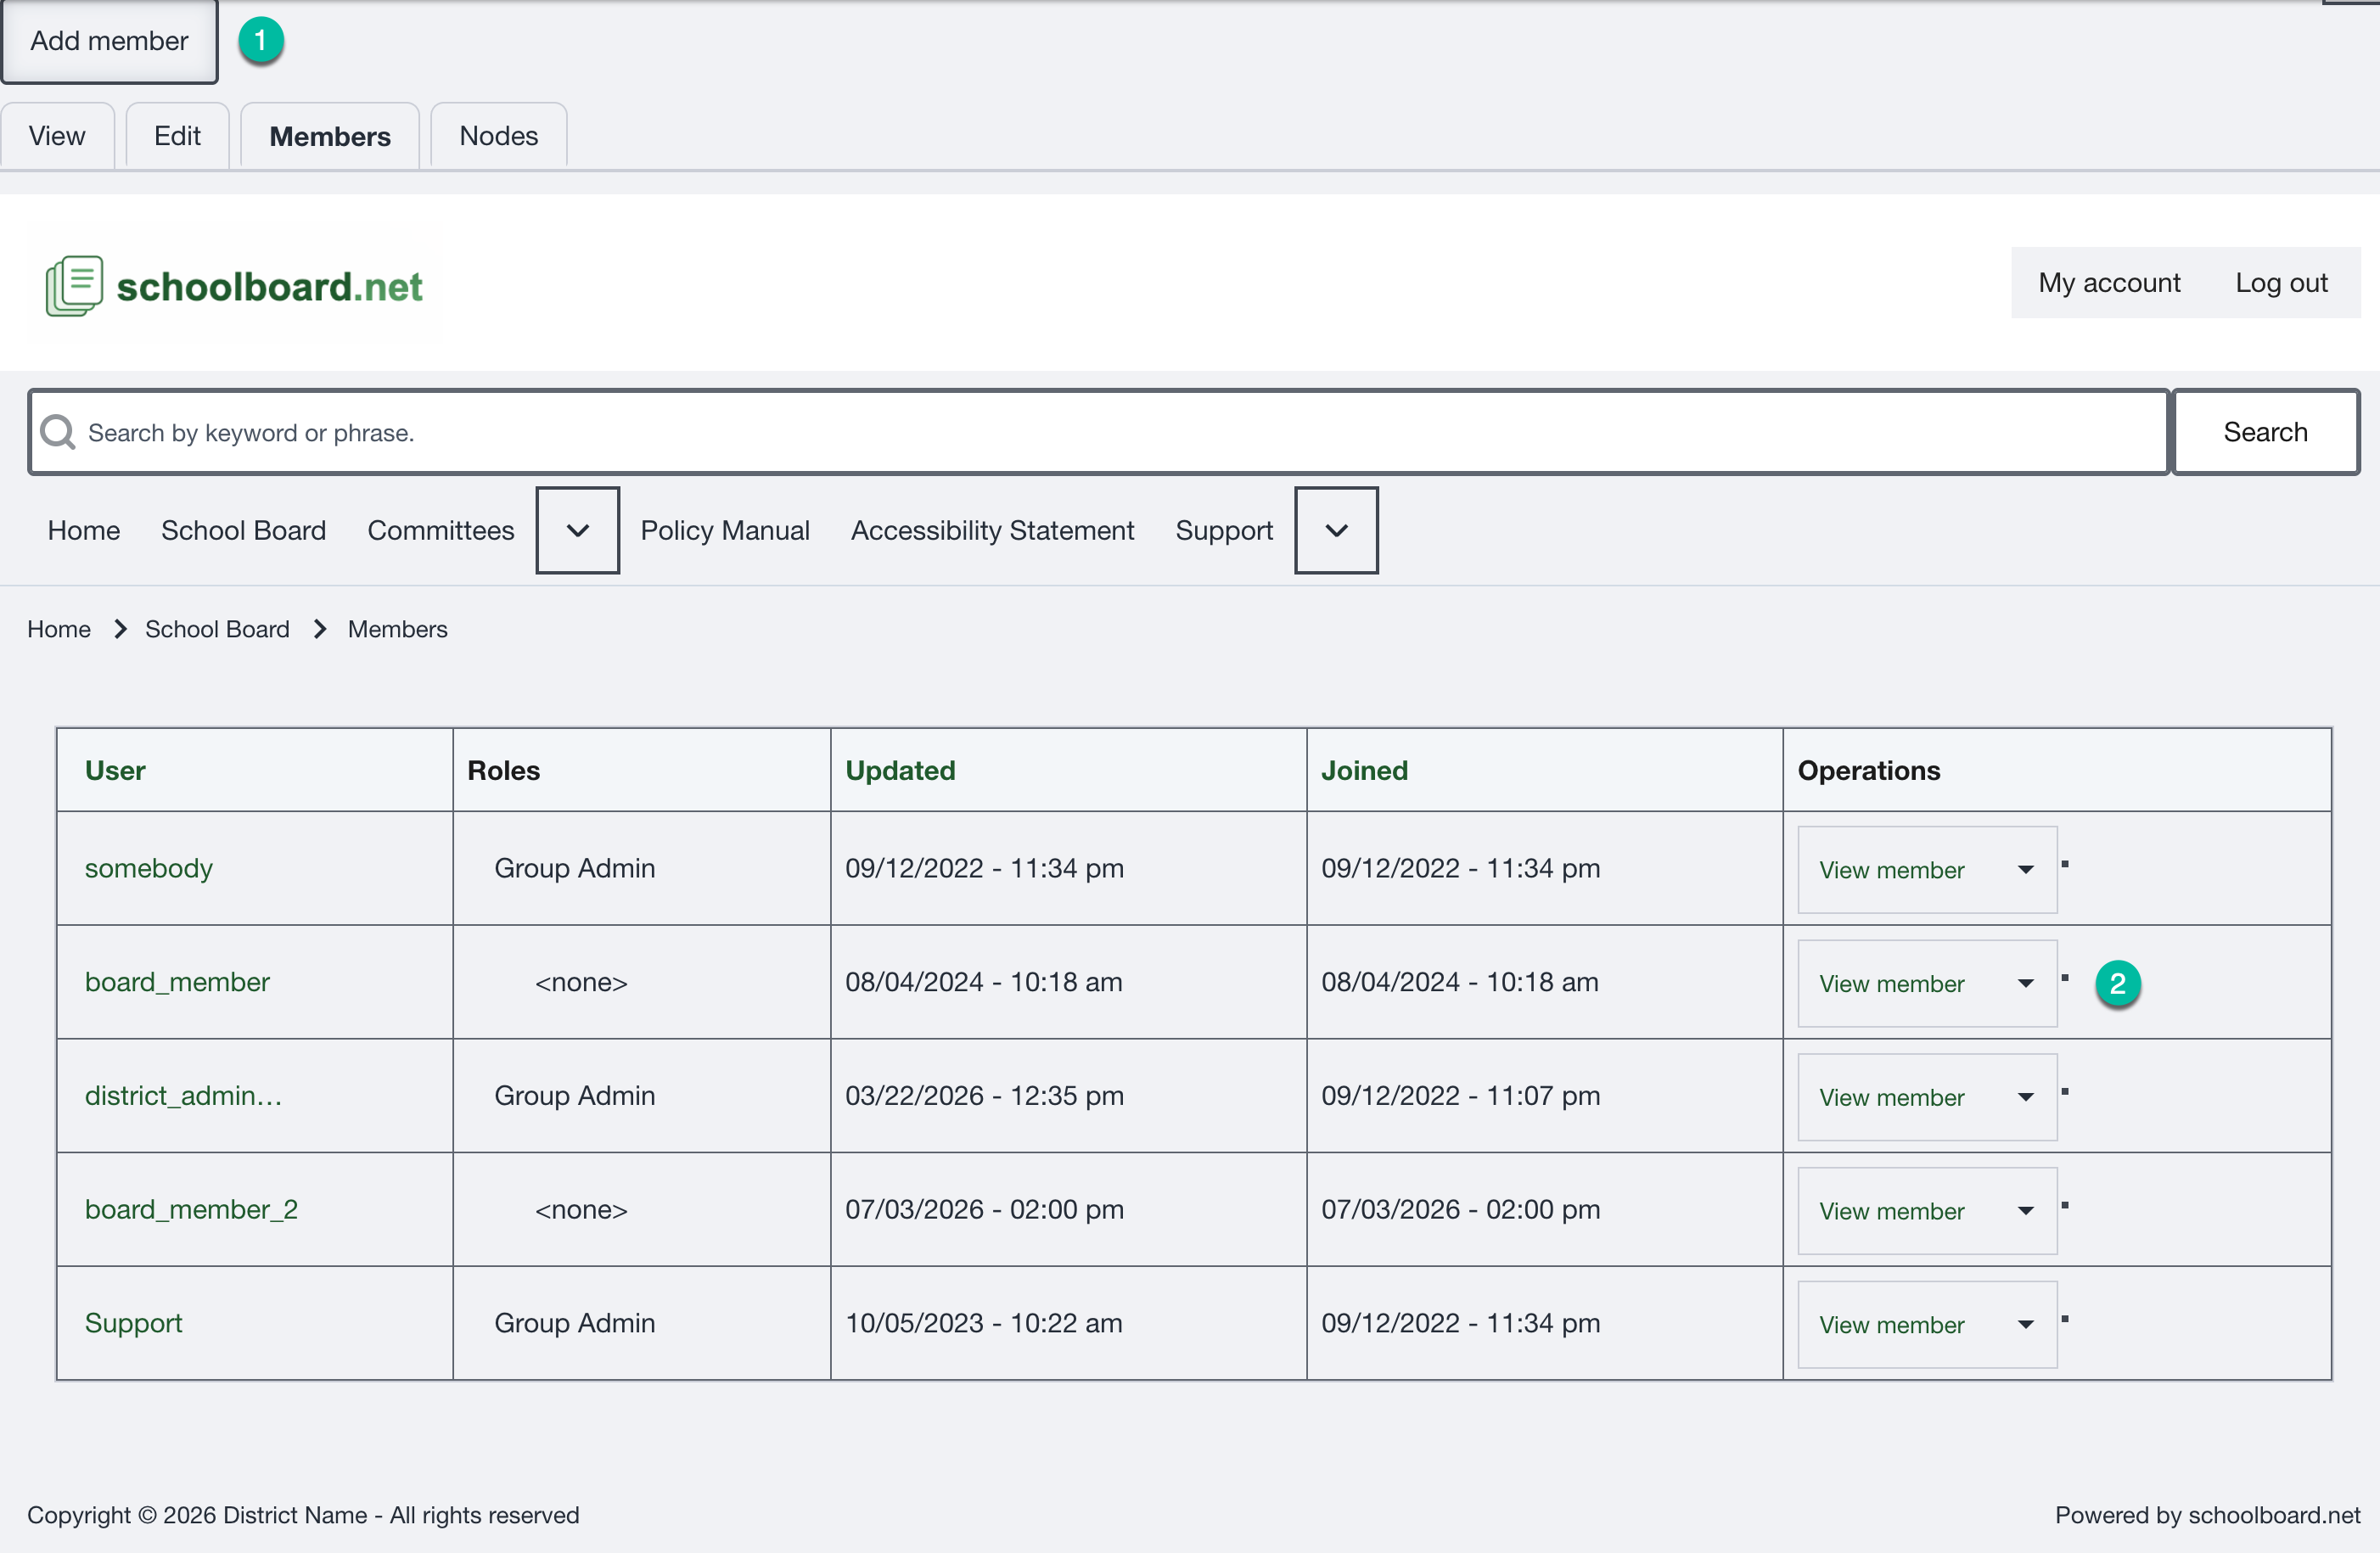
Task: Open the Accessibility Statement page
Action: pyautogui.click(x=992, y=530)
